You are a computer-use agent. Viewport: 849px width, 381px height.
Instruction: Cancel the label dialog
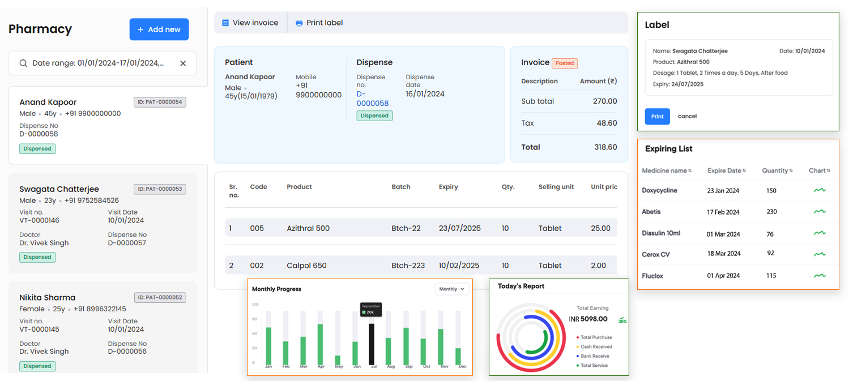687,117
